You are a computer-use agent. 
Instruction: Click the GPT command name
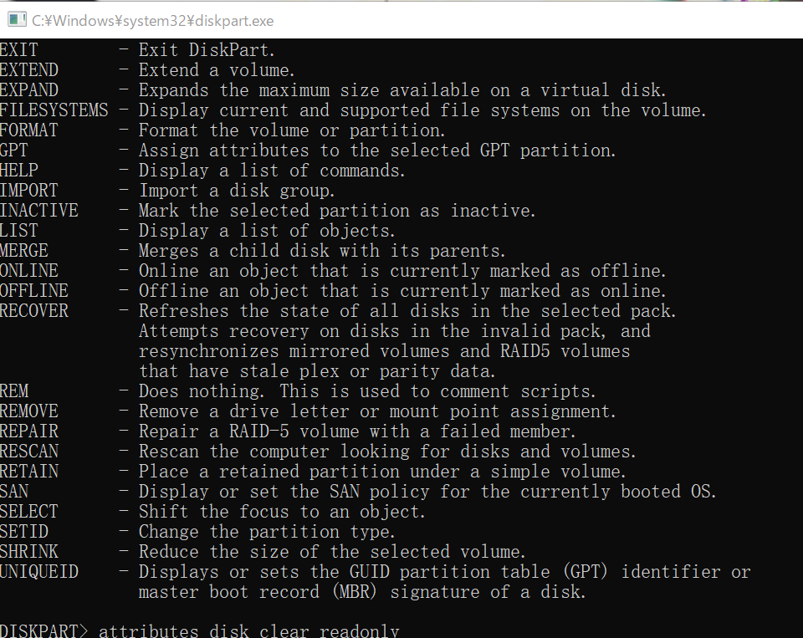click(x=14, y=151)
